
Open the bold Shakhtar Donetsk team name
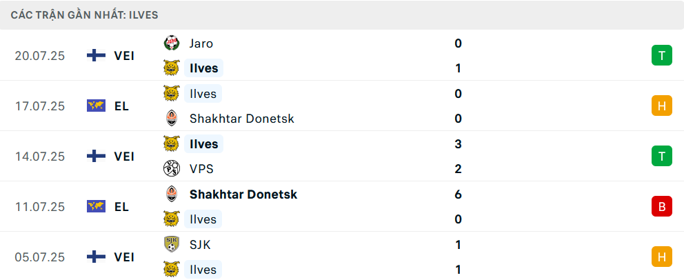click(243, 194)
